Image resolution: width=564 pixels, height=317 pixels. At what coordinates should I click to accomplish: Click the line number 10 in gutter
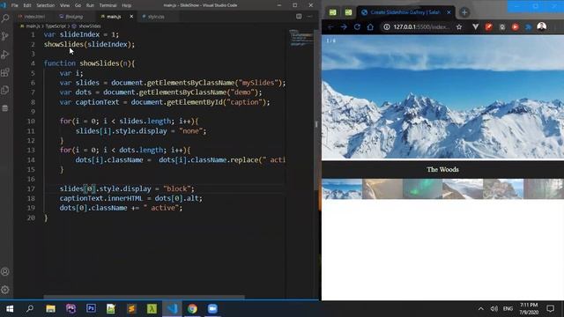coord(32,122)
